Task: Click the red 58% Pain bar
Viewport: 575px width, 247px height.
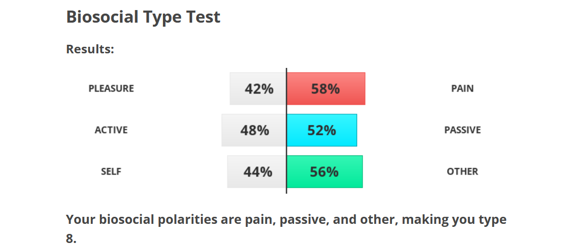Action: point(326,89)
